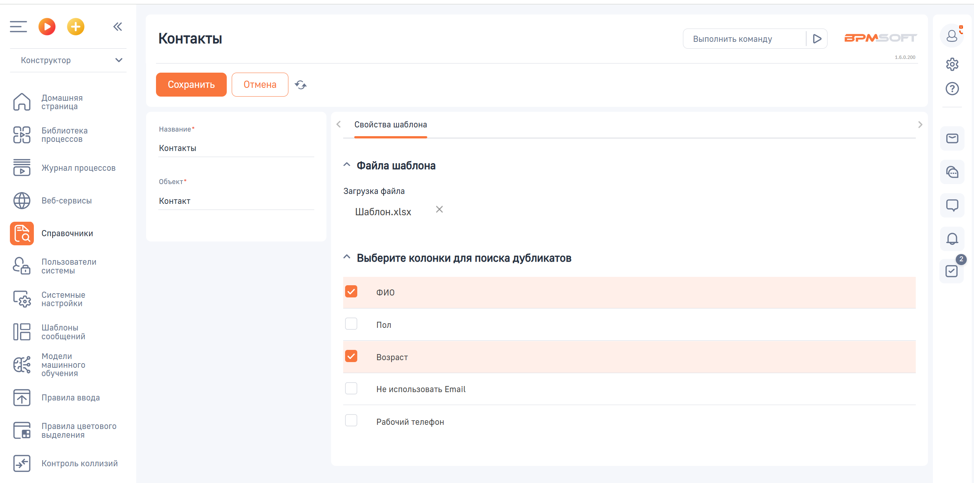
Task: Open the notifications bell icon
Action: (x=952, y=239)
